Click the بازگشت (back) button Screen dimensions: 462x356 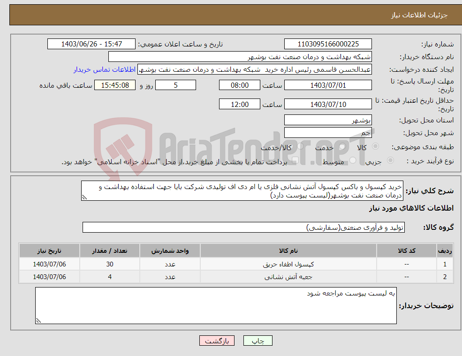click(x=217, y=341)
